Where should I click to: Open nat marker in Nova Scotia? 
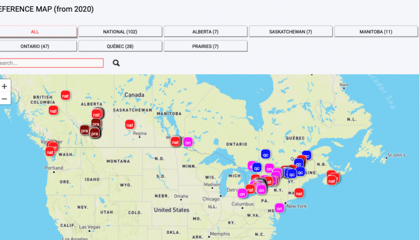click(332, 181)
